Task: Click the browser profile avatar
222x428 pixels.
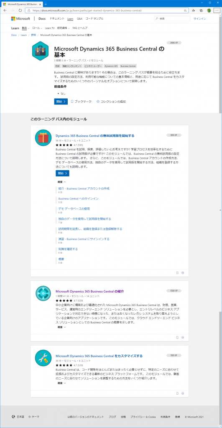Action: 209,10
